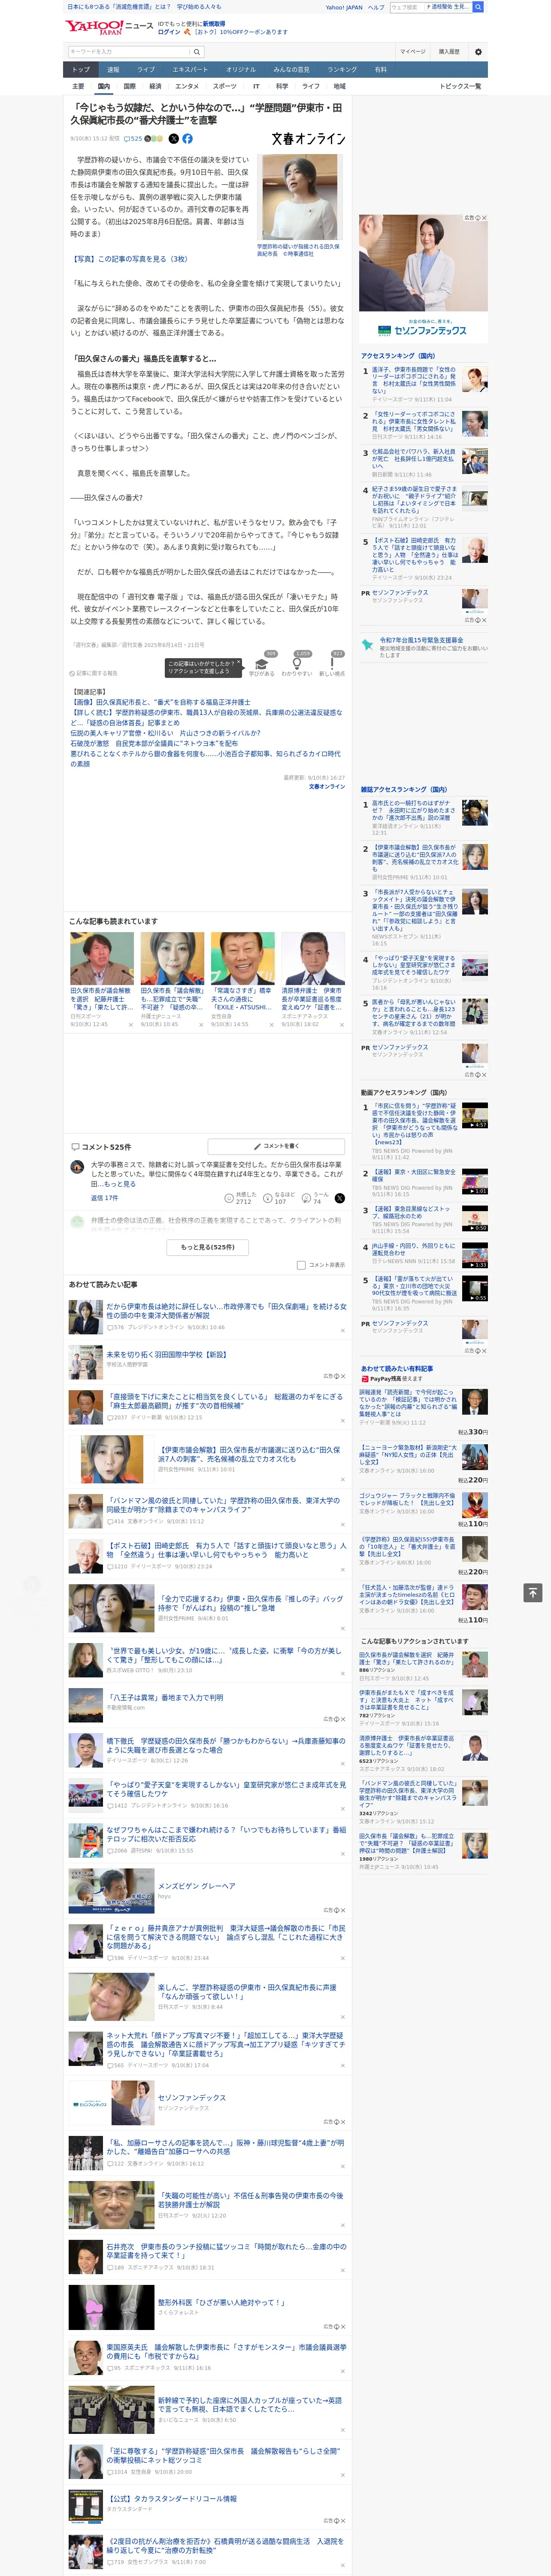Screen dimensions: 551x2576
Task: Open the 返信 17件 replies link
Action: pos(104,1198)
